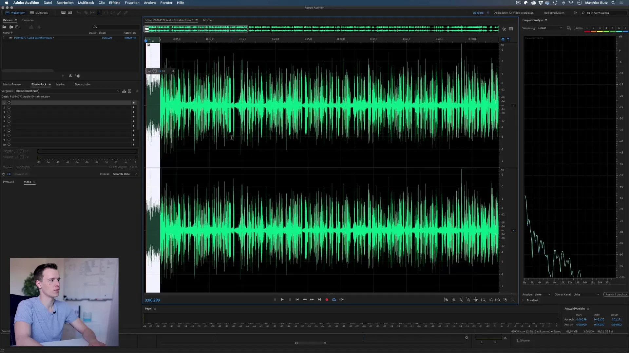Open effect menu arrow for slot 10
This screenshot has width=629, height=353.
pos(133,144)
